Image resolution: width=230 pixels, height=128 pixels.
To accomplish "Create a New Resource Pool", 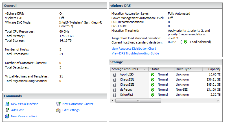I will tap(24, 116).
